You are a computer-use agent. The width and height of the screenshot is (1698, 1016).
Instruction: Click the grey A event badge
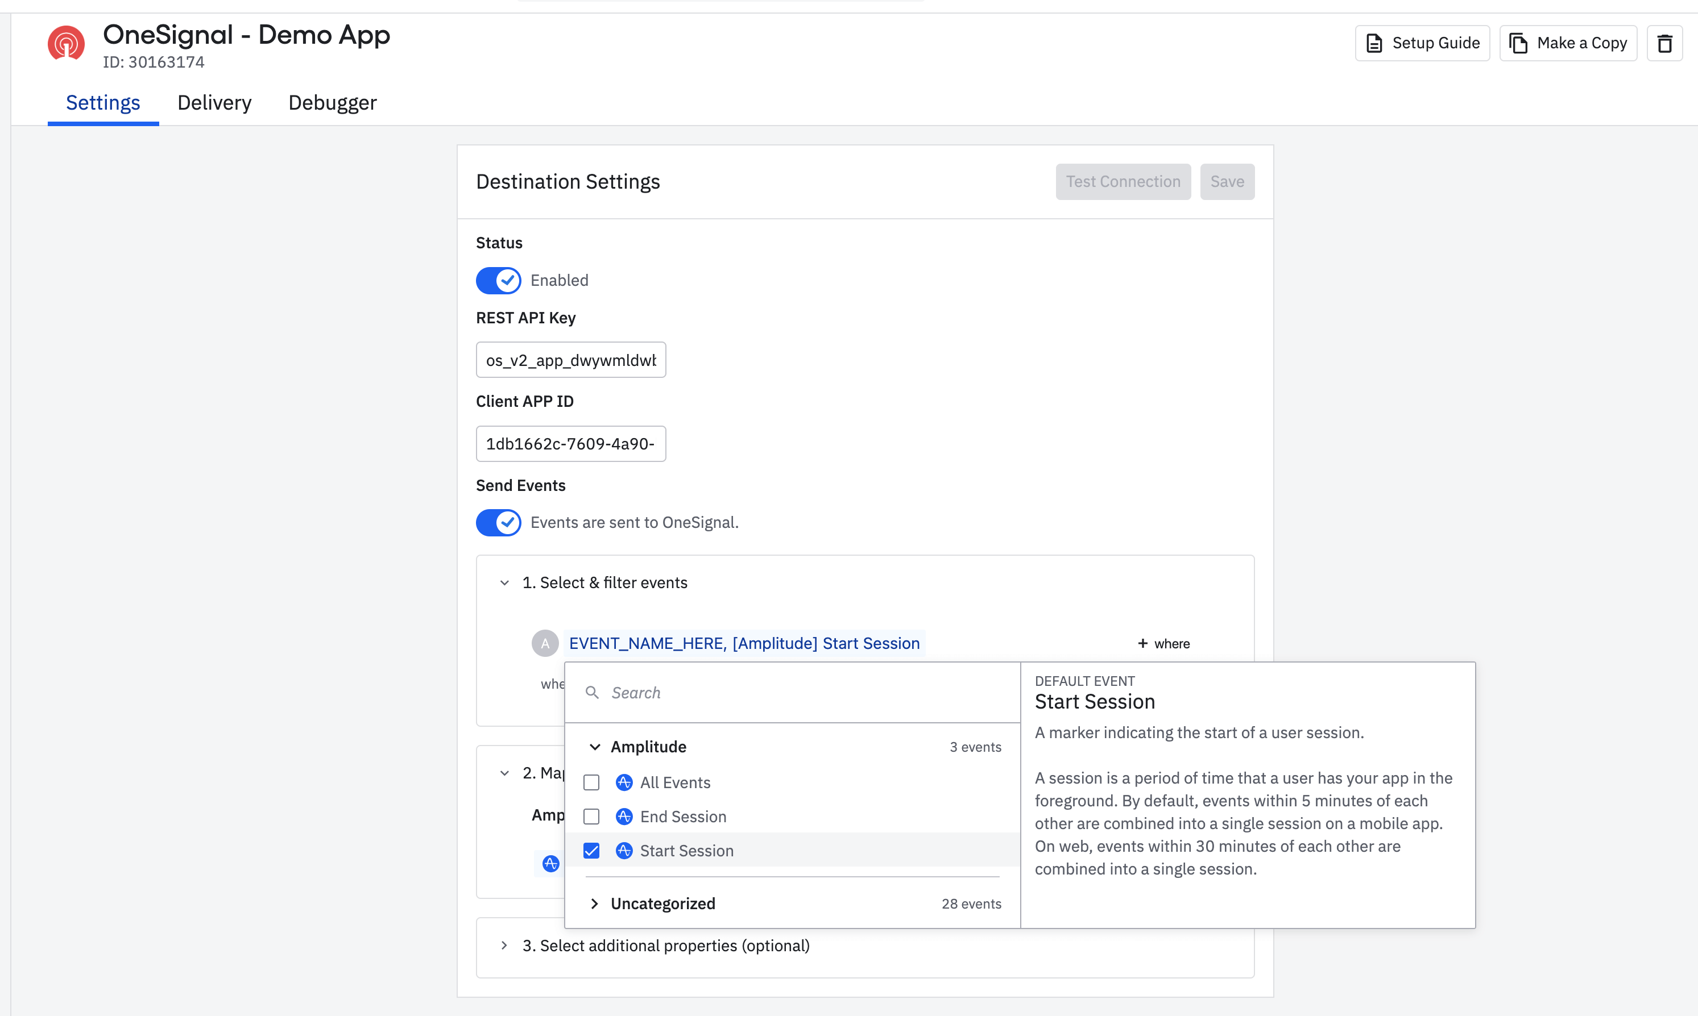click(x=545, y=643)
